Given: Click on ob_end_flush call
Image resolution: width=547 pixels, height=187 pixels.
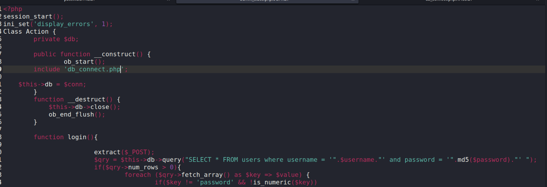Looking at the screenshot, I should click(x=71, y=115).
